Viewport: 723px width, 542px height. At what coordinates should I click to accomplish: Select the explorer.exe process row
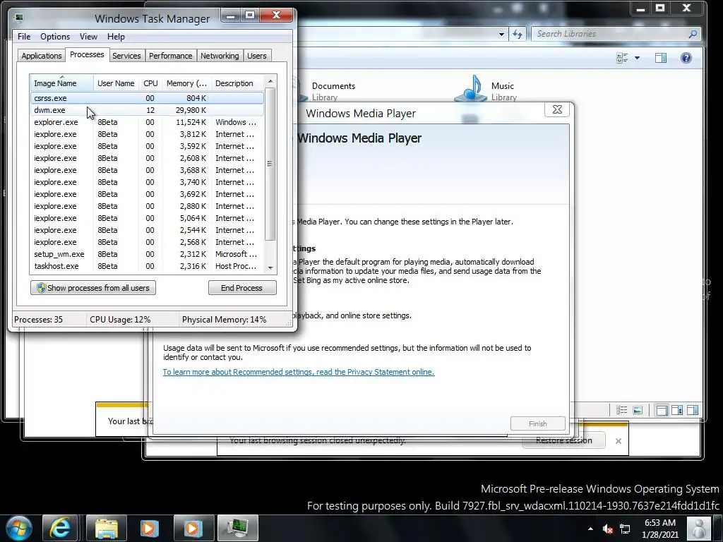pyautogui.click(x=147, y=122)
